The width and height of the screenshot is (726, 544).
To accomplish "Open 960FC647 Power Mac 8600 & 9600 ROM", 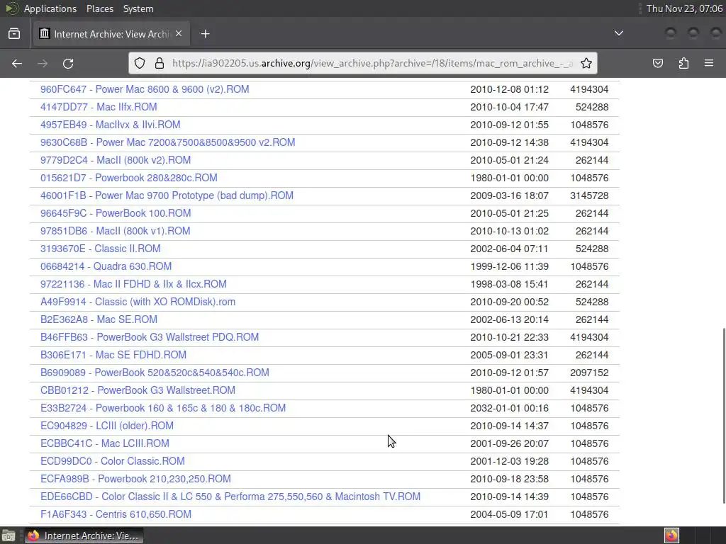I will click(x=145, y=89).
